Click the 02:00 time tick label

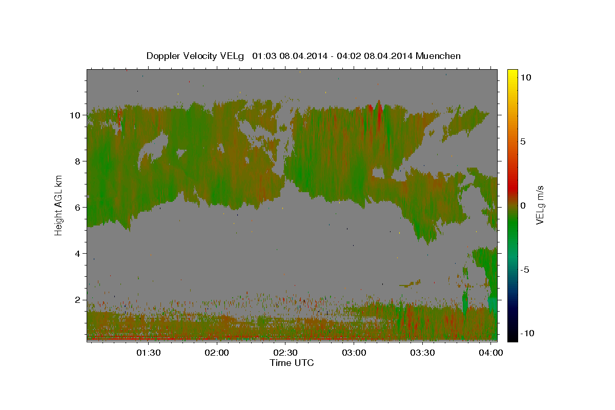tap(217, 353)
